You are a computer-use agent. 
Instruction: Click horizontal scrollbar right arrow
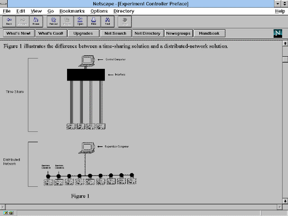(x=279, y=207)
